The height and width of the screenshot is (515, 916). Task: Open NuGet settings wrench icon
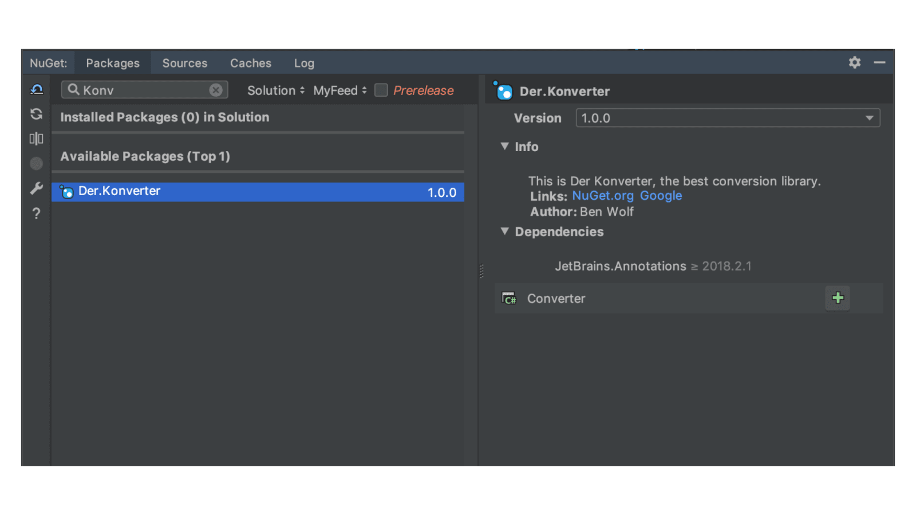37,188
